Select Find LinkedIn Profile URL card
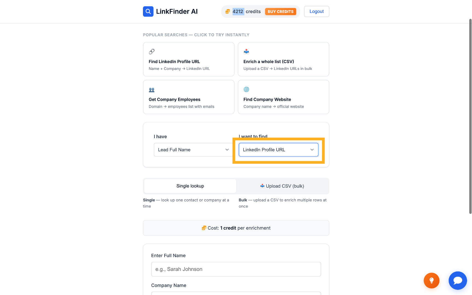 tap(189, 59)
